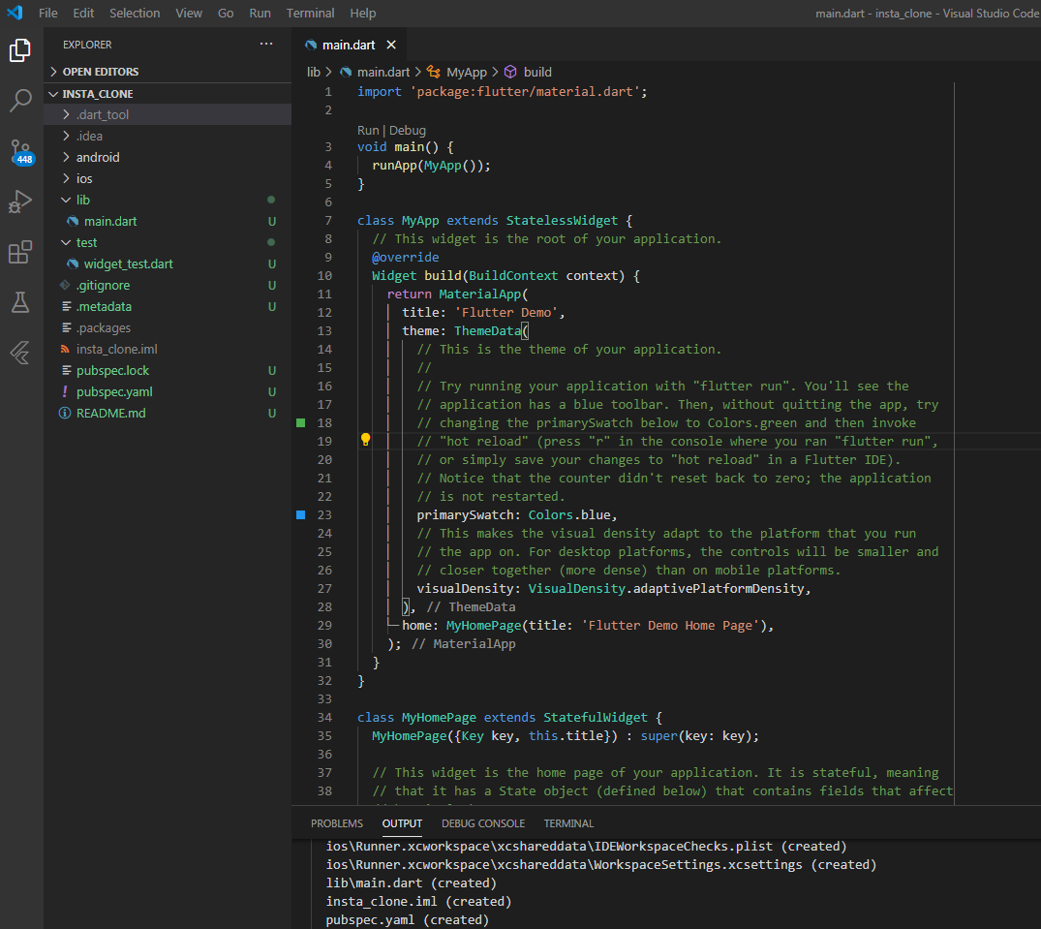Open the View menu
Screen dimensions: 1041x929
189,13
